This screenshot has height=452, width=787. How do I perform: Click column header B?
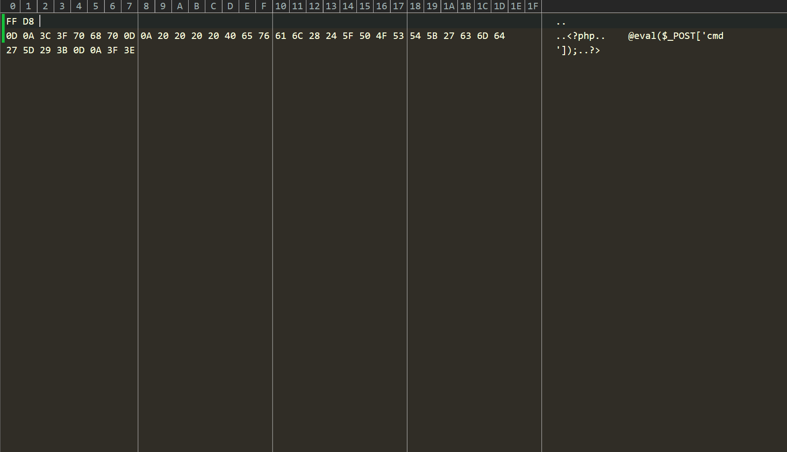point(197,6)
